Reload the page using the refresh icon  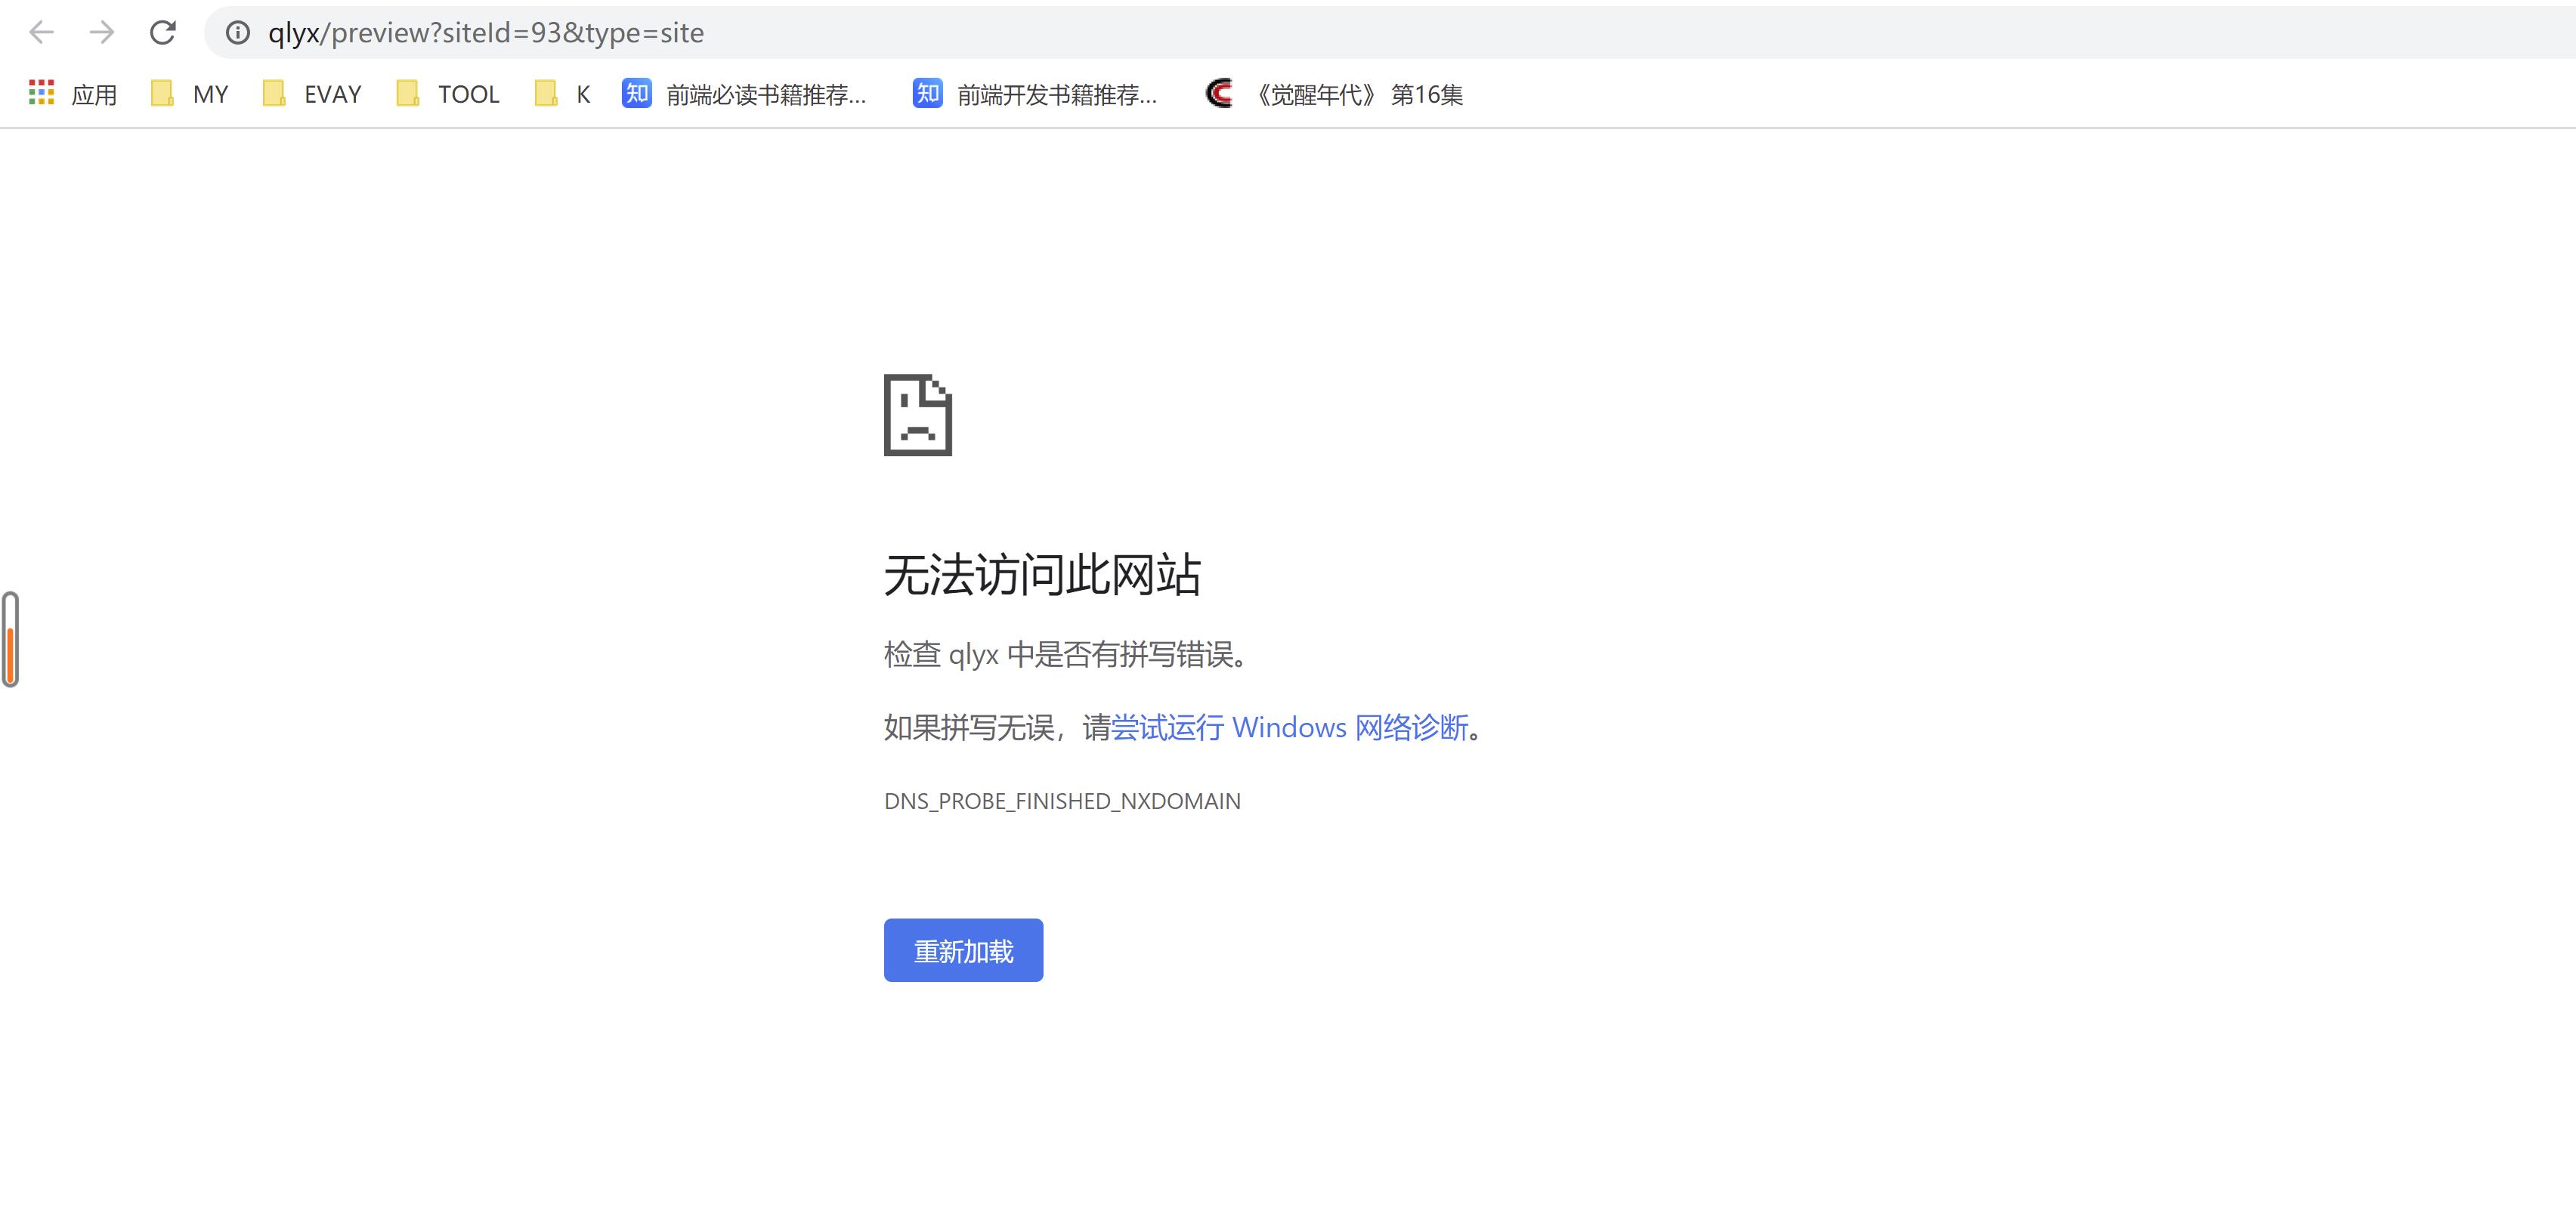163,33
